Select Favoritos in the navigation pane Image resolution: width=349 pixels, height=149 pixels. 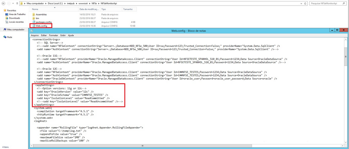click(x=12, y=10)
